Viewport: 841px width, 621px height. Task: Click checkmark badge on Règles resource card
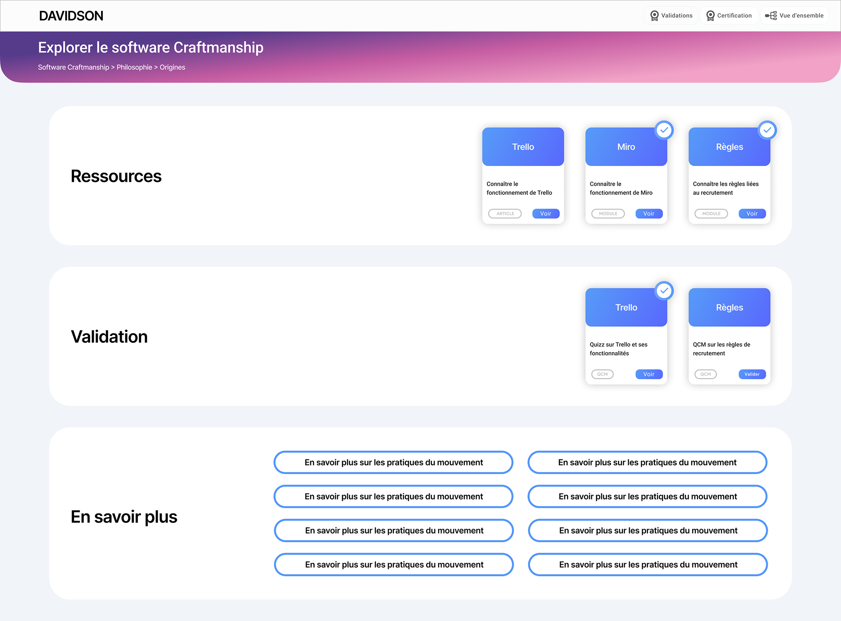point(767,130)
